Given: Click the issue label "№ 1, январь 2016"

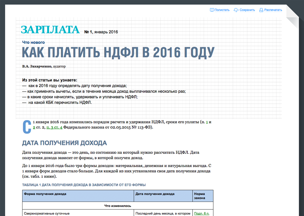Looking at the screenshot, I should 101,32.
